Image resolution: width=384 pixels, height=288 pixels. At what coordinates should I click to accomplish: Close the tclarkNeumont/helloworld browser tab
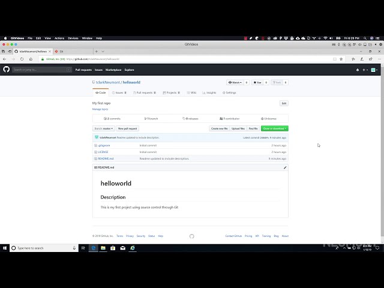click(x=50, y=52)
